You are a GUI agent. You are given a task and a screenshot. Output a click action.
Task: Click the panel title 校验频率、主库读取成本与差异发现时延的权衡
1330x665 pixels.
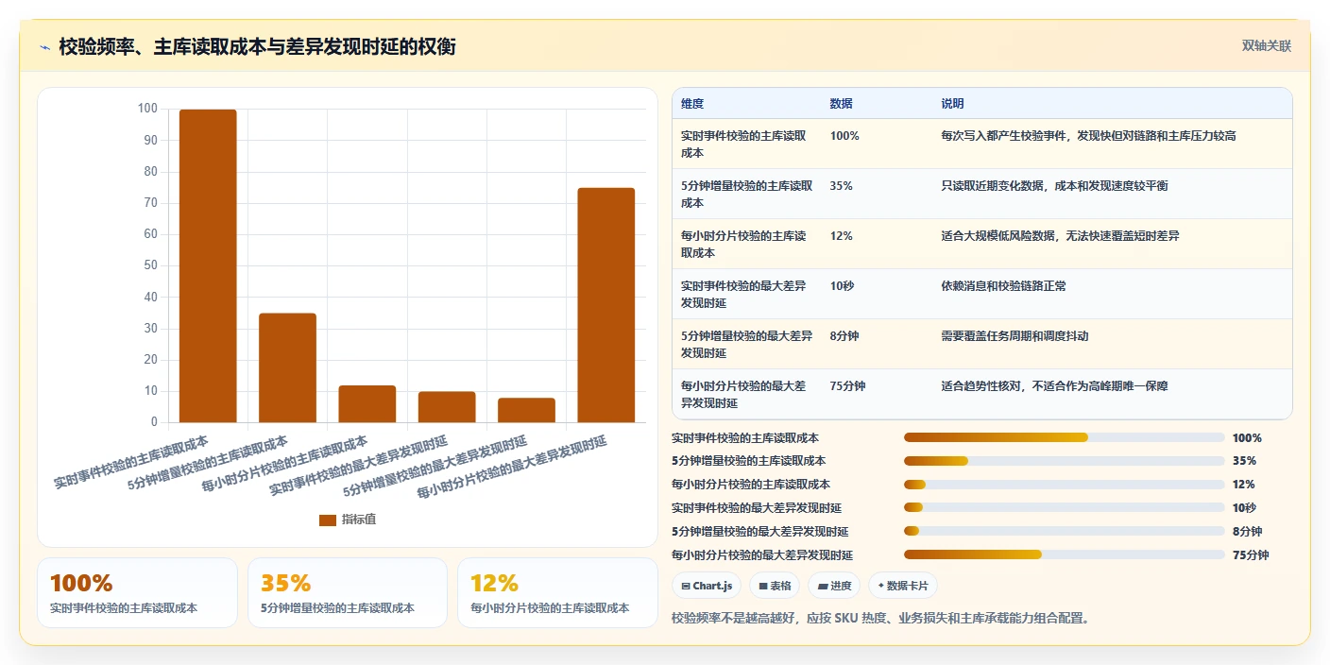[x=257, y=47]
